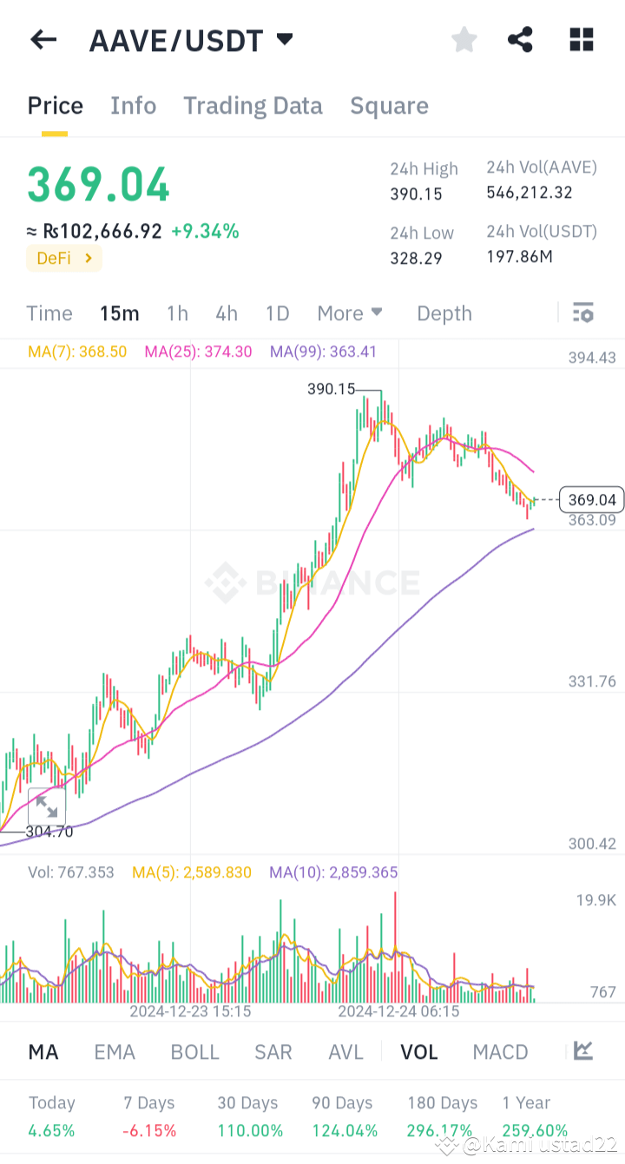The image size is (625, 1164).
Task: Enable the BOLL indicator
Action: 194,1051
